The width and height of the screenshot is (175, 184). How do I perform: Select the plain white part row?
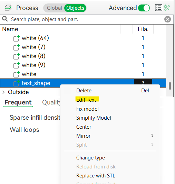tap(83, 74)
